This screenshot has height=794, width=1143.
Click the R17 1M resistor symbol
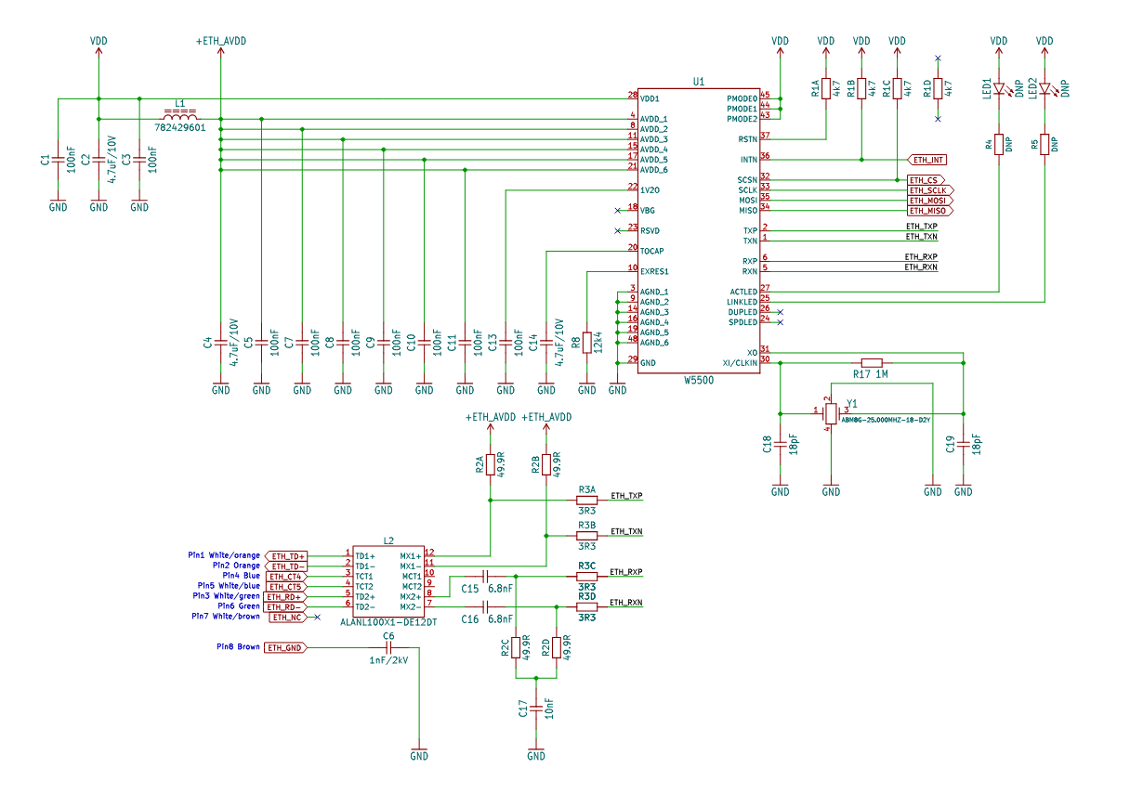point(871,362)
